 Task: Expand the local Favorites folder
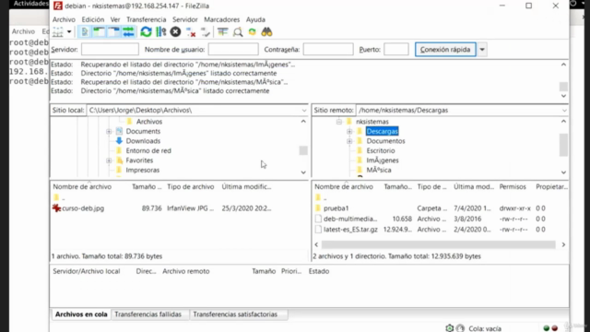[109, 160]
